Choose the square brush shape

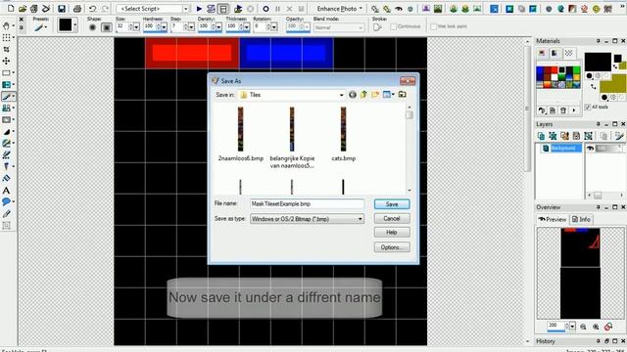pos(107,27)
